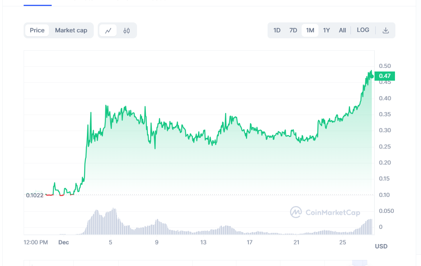Select the 1M time range
Viewport: 421px width, 266px height.
tap(310, 30)
